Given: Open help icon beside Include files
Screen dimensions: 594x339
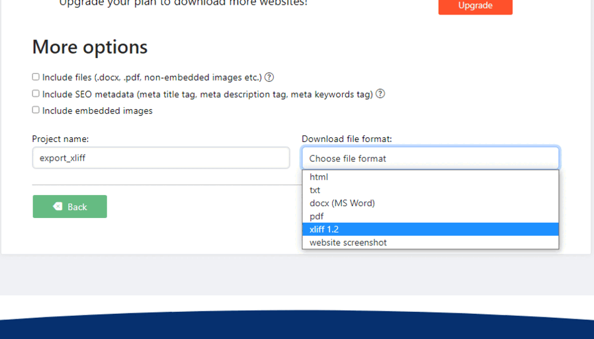Looking at the screenshot, I should click(269, 77).
